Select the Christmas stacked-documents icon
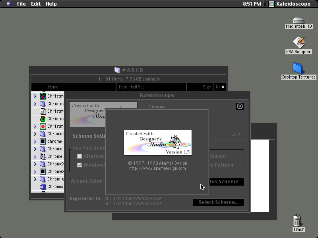The width and height of the screenshot is (318, 238). 43,111
